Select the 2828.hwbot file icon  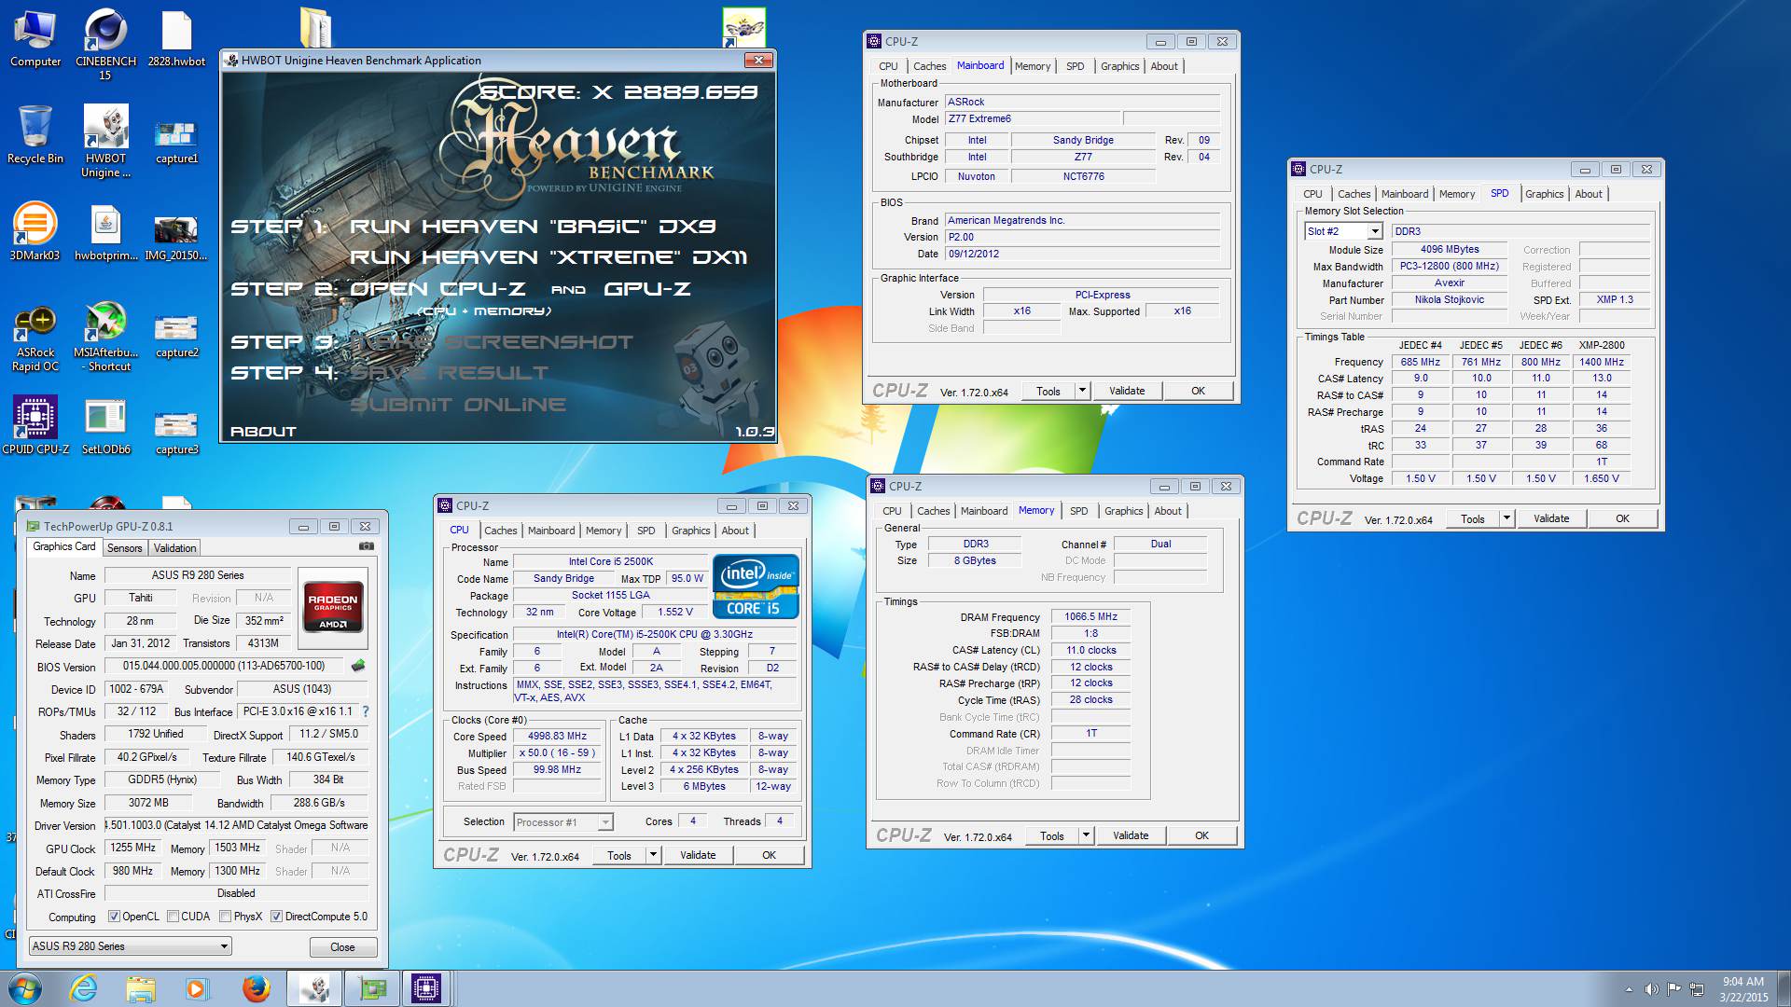pyautogui.click(x=176, y=39)
